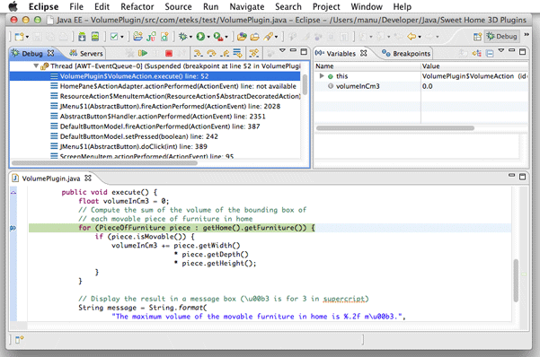Click the Debug view horizontal scrollbar
Image resolution: width=540 pixels, height=357 pixels.
[x=104, y=162]
